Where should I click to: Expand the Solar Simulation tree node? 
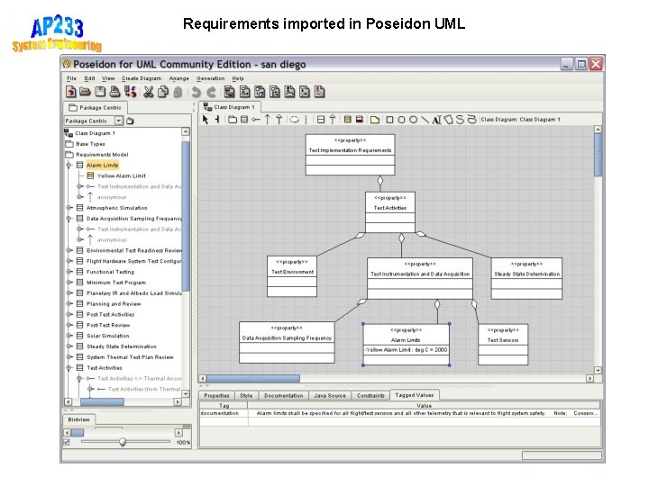point(69,336)
